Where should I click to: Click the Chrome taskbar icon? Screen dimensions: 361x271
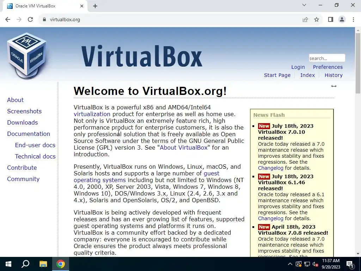coord(61,264)
